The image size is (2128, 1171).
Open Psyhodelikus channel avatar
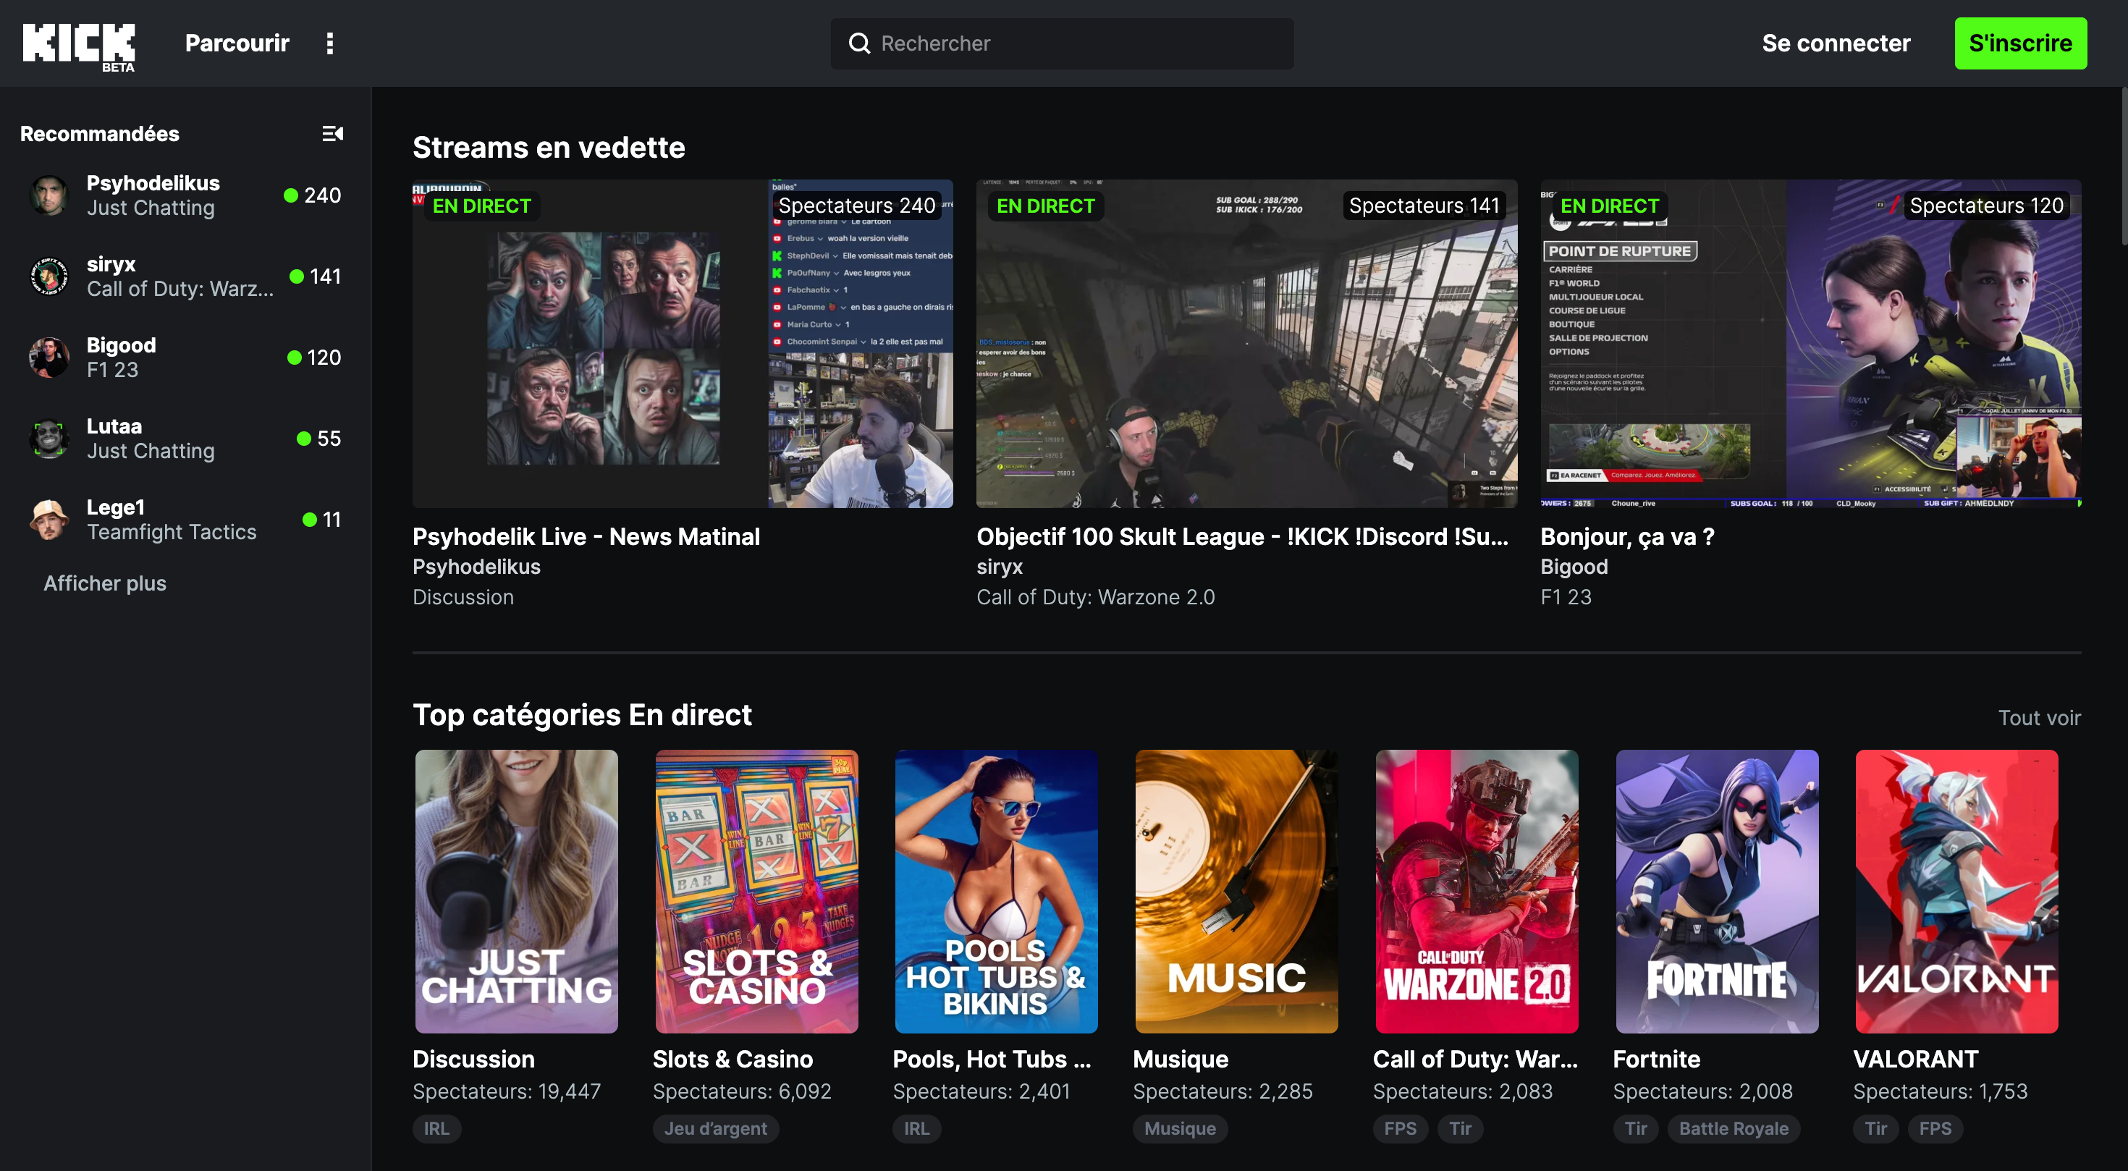(x=48, y=195)
